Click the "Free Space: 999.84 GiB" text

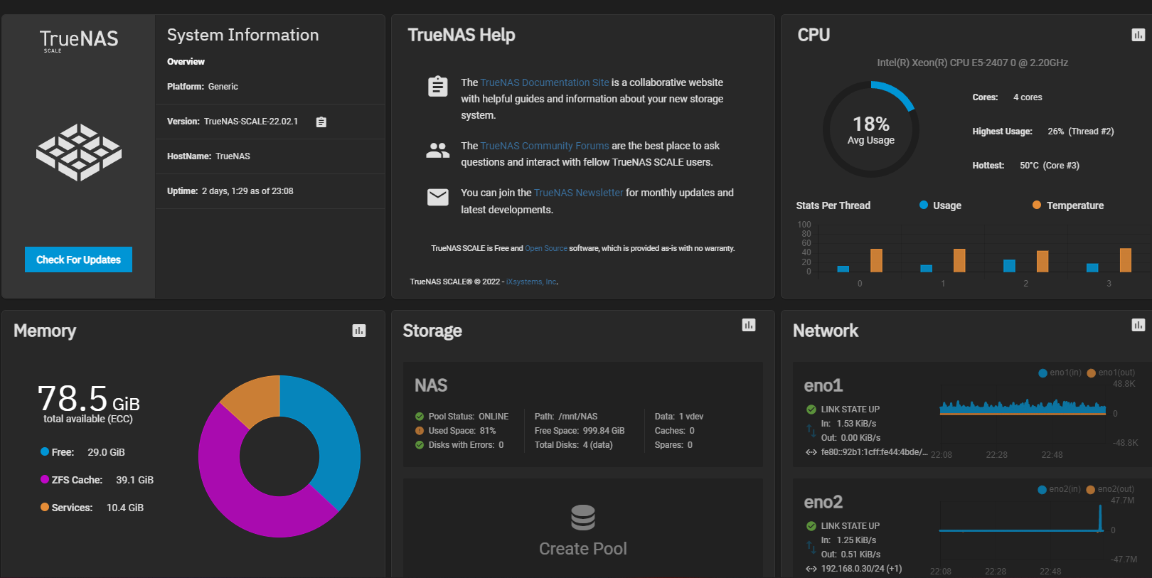580,431
